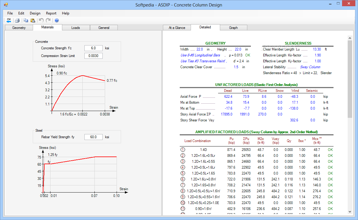Click the Mx at Bottom dead value 34.8
358x220 pixels.
229,102
